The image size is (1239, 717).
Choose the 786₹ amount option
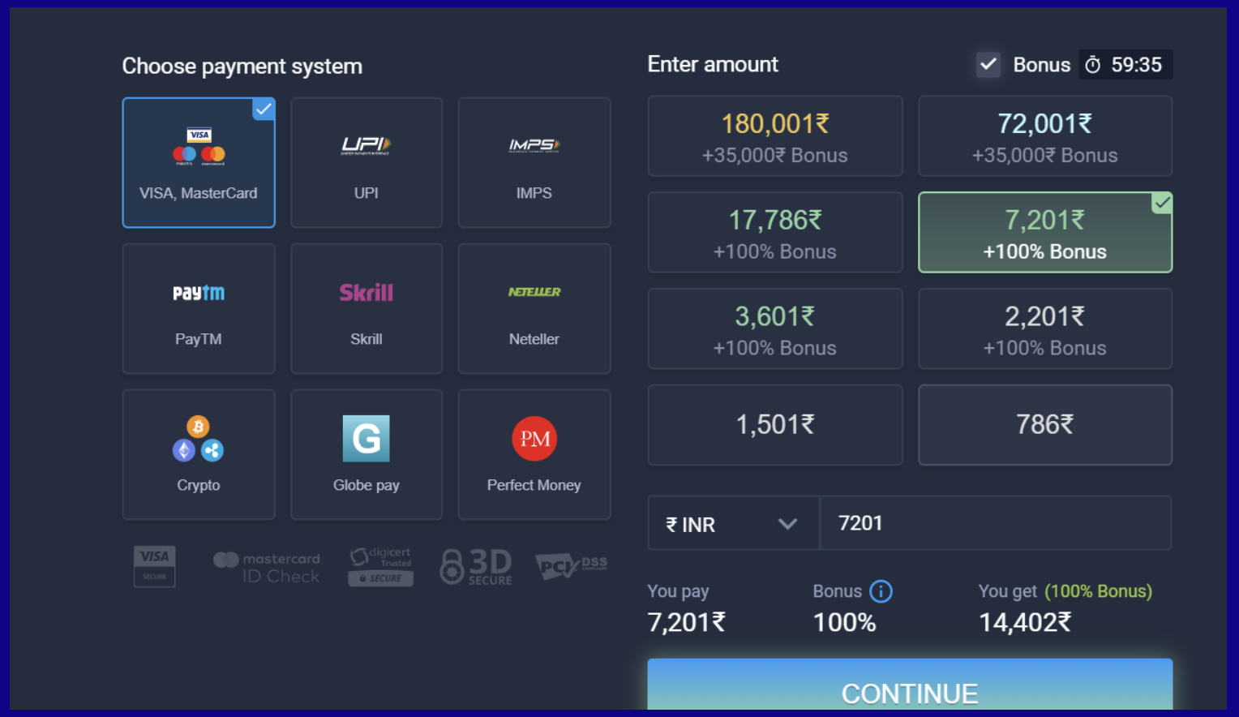(1045, 424)
